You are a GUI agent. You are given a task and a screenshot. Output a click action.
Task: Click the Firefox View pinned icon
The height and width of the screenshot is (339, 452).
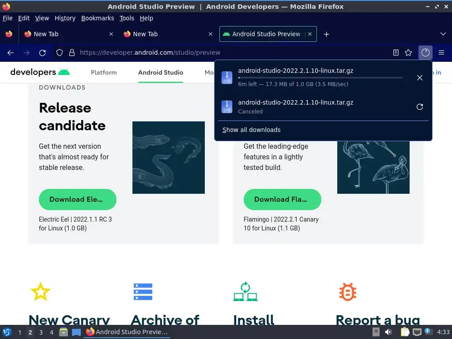click(9, 34)
